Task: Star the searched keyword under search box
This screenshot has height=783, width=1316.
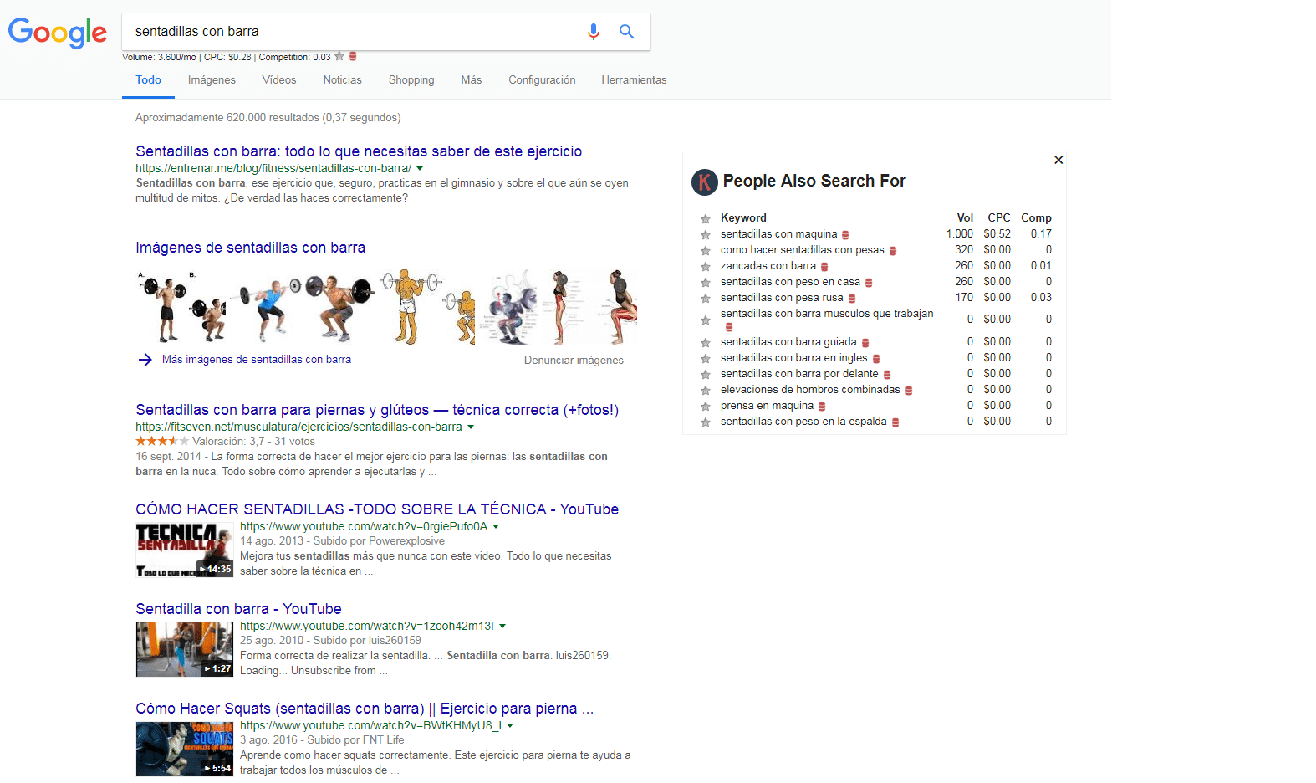Action: tap(339, 57)
